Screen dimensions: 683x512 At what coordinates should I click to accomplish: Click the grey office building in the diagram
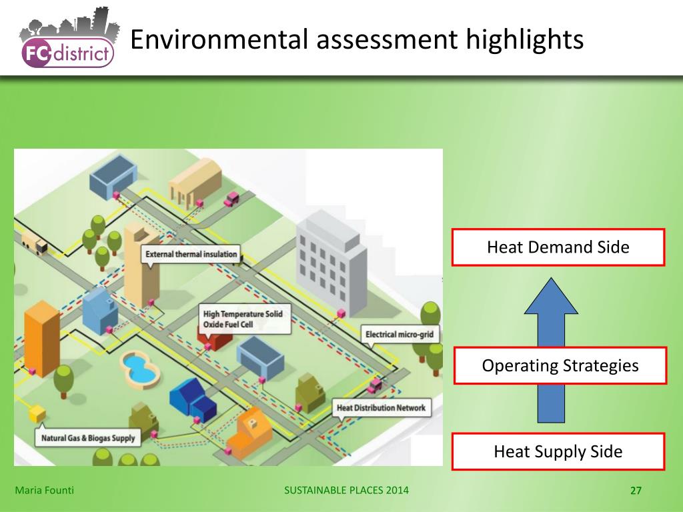(x=331, y=262)
